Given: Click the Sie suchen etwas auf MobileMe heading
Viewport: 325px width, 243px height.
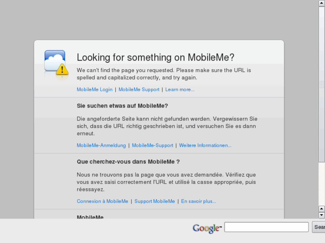Looking at the screenshot, I should (122, 106).
